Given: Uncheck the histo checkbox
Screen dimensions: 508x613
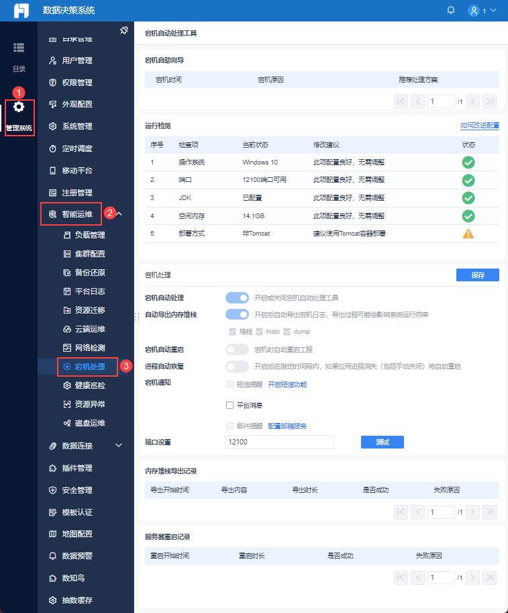Looking at the screenshot, I should point(260,332).
